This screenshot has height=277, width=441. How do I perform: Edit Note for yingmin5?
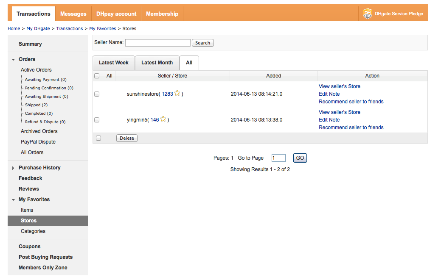click(329, 120)
